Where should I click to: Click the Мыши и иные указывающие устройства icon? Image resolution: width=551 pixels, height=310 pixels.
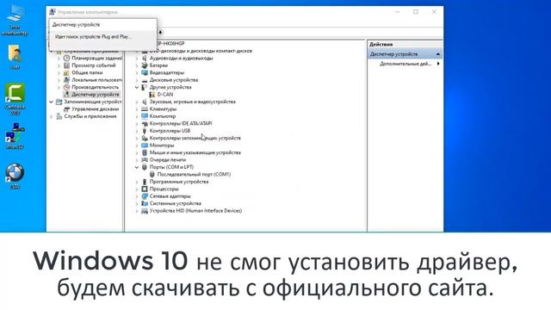point(145,152)
